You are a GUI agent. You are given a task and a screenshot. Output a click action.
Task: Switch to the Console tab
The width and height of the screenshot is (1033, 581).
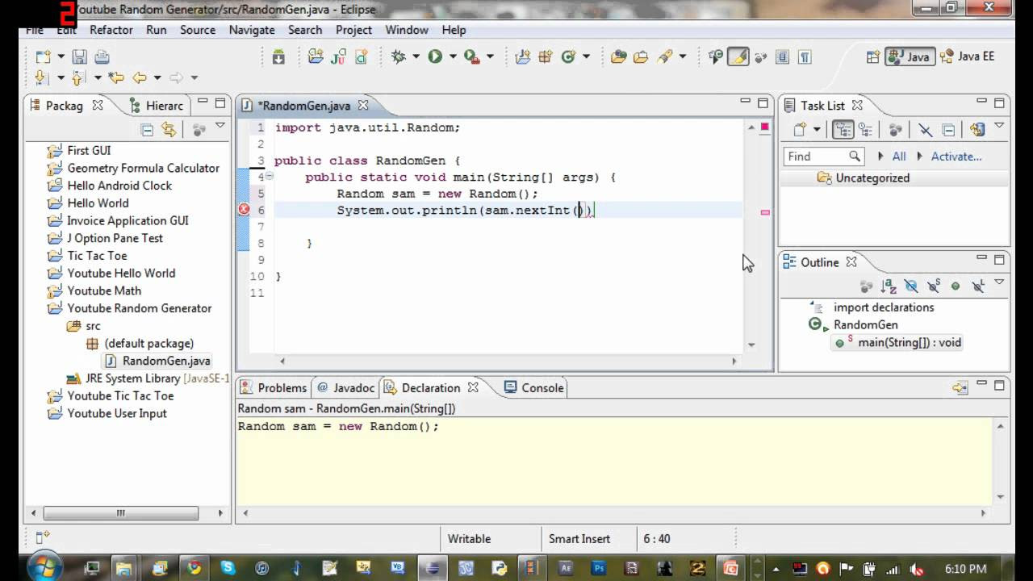click(533, 387)
